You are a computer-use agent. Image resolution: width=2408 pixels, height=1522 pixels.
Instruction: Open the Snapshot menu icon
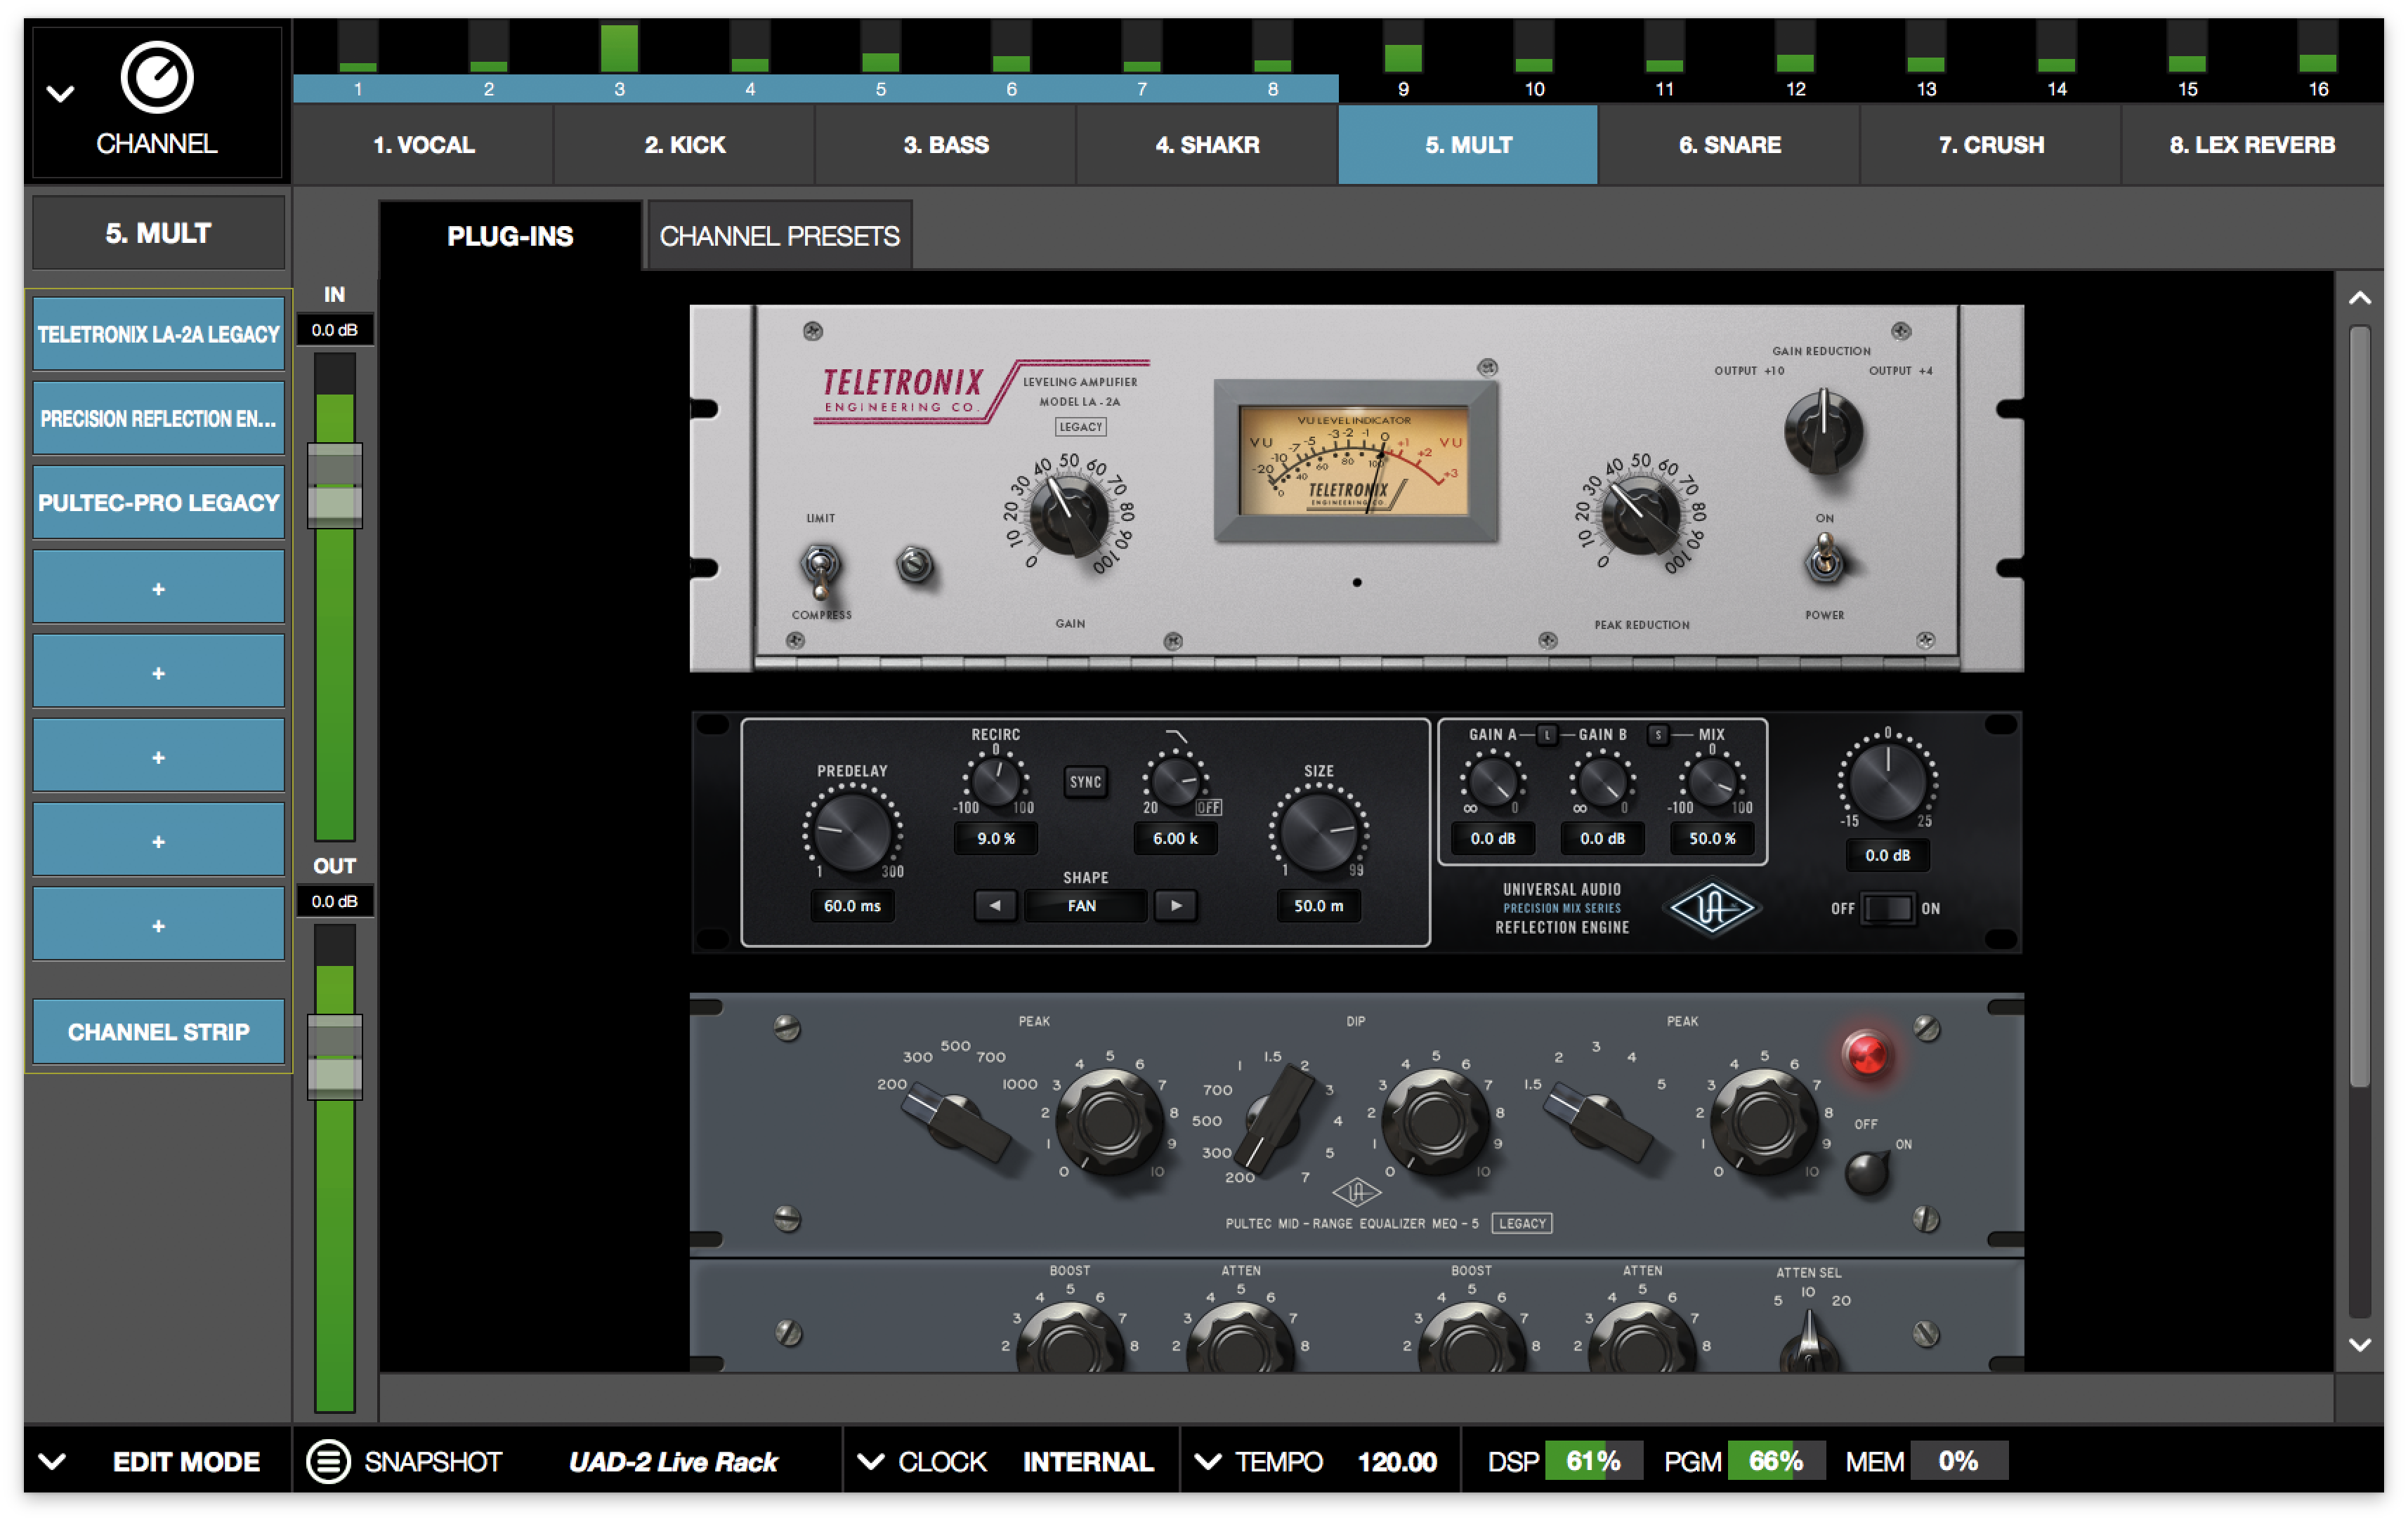[x=328, y=1461]
